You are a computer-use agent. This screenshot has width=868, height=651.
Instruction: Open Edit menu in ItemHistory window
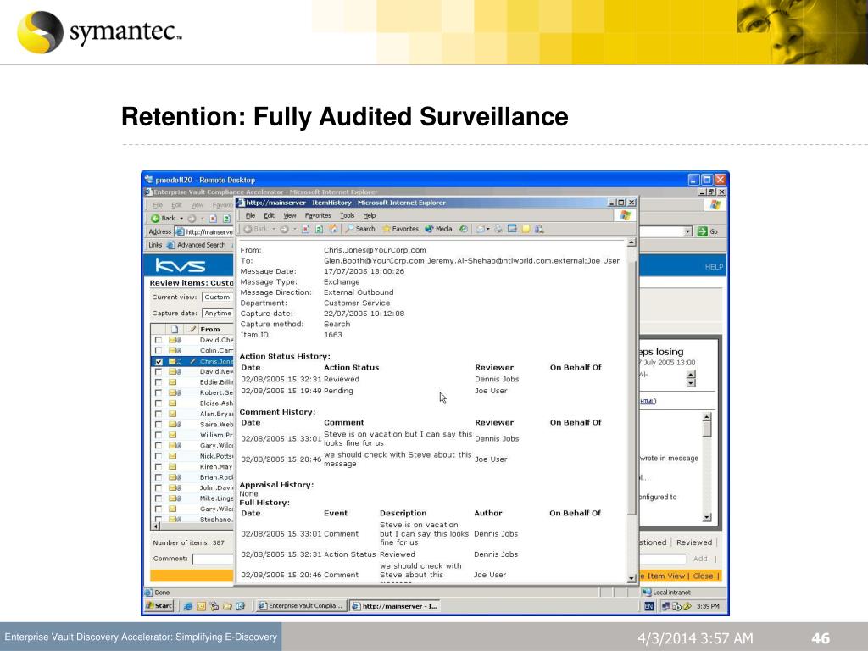tap(269, 216)
